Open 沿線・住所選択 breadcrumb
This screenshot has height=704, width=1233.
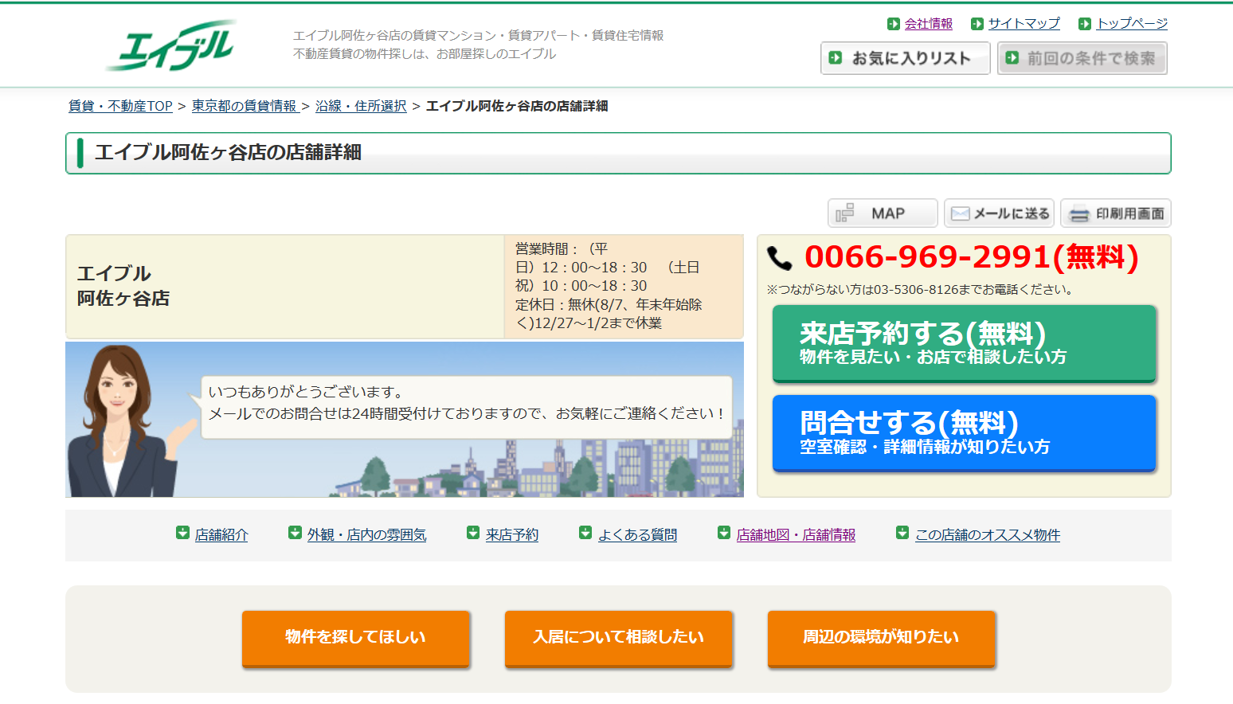(x=361, y=106)
